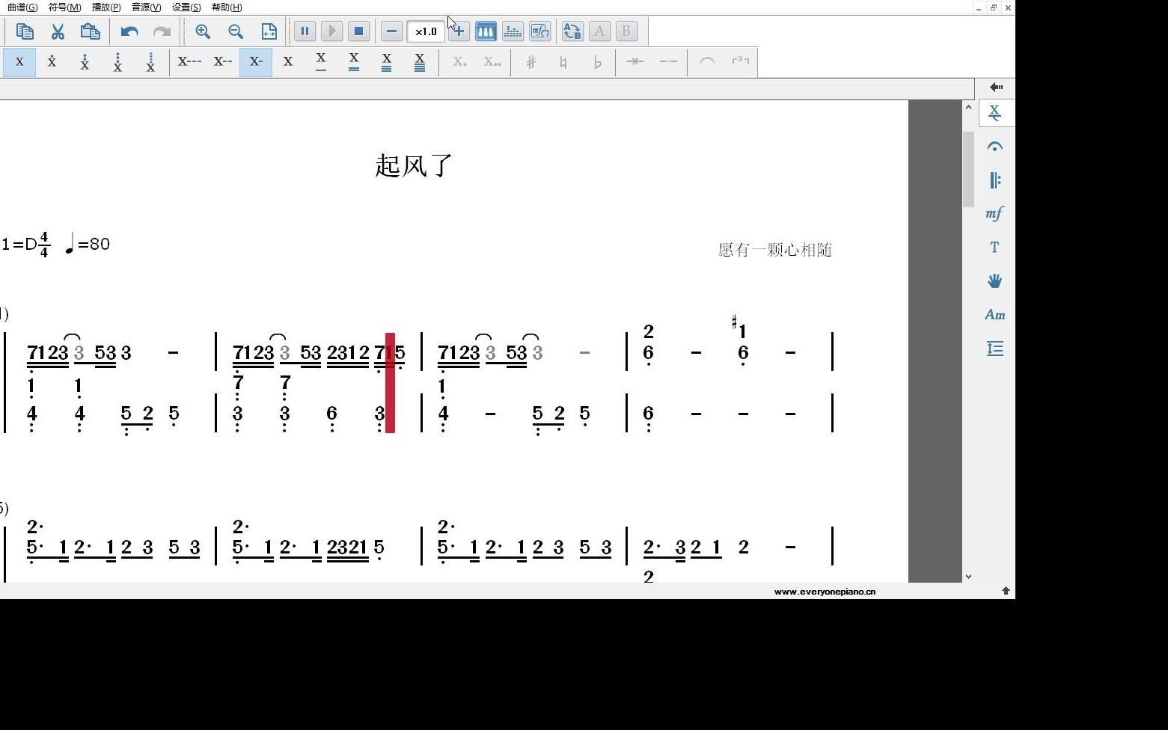Increase playback speed with plus button
This screenshot has height=730, width=1168.
point(459,31)
